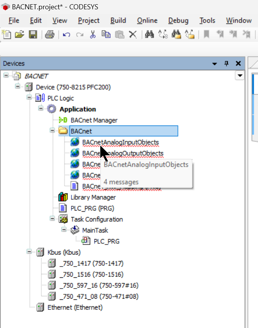Select the Library Manager tree item
This screenshot has height=328, width=258.
93,197
